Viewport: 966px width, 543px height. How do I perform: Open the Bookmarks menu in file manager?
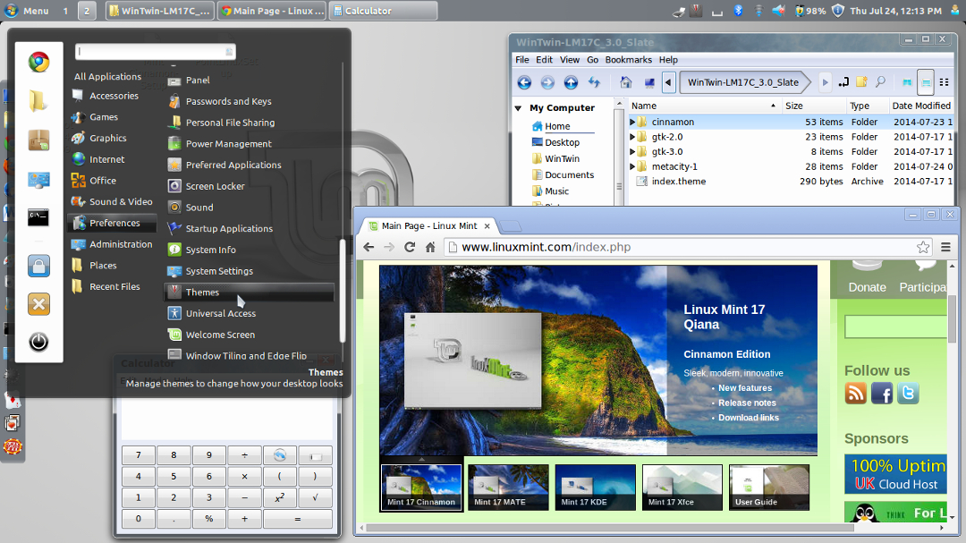click(629, 60)
